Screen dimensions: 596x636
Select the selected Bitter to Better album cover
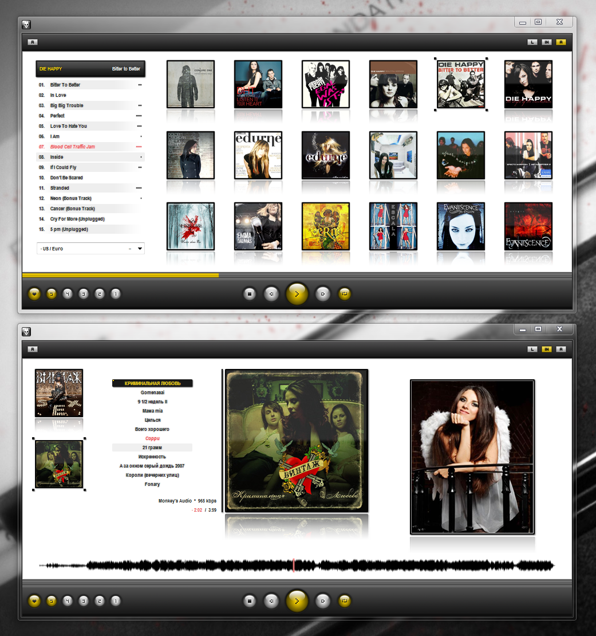click(461, 84)
